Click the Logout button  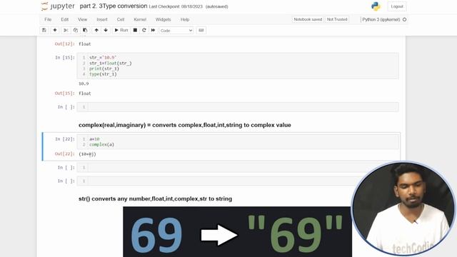coord(397,6)
